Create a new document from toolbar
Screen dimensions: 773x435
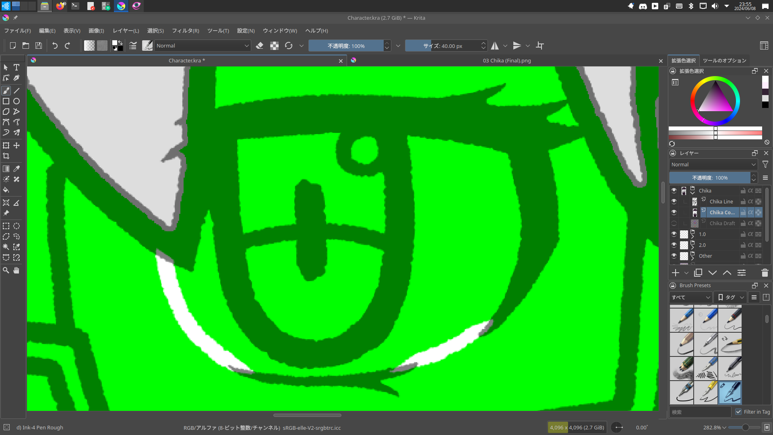pos(13,46)
